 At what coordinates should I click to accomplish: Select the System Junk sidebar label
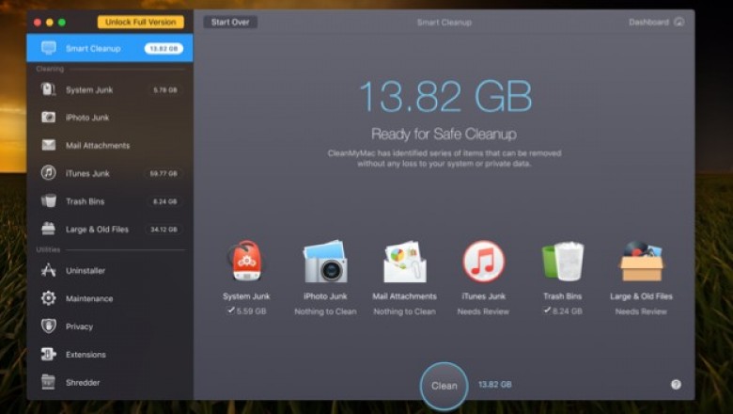[89, 89]
